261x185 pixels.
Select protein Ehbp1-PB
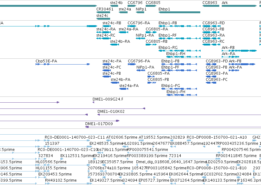click(179, 64)
